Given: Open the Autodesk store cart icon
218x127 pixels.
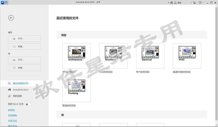Looking at the screenshot, I should coord(194,3).
